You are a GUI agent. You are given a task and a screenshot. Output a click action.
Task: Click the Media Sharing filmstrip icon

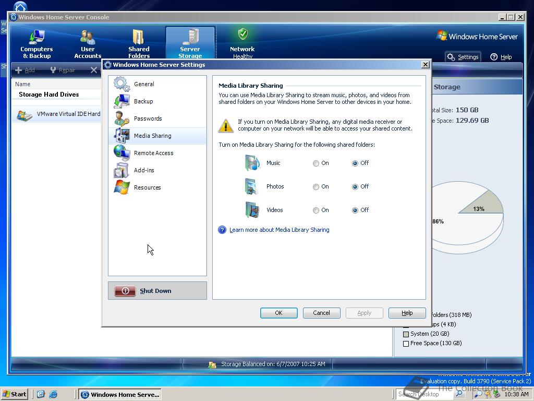point(122,136)
